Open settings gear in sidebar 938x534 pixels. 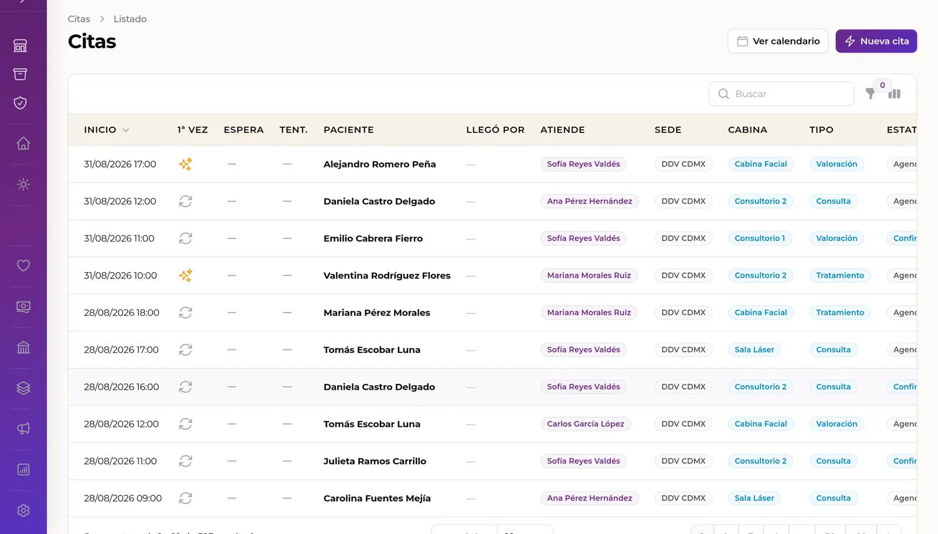coord(23,511)
